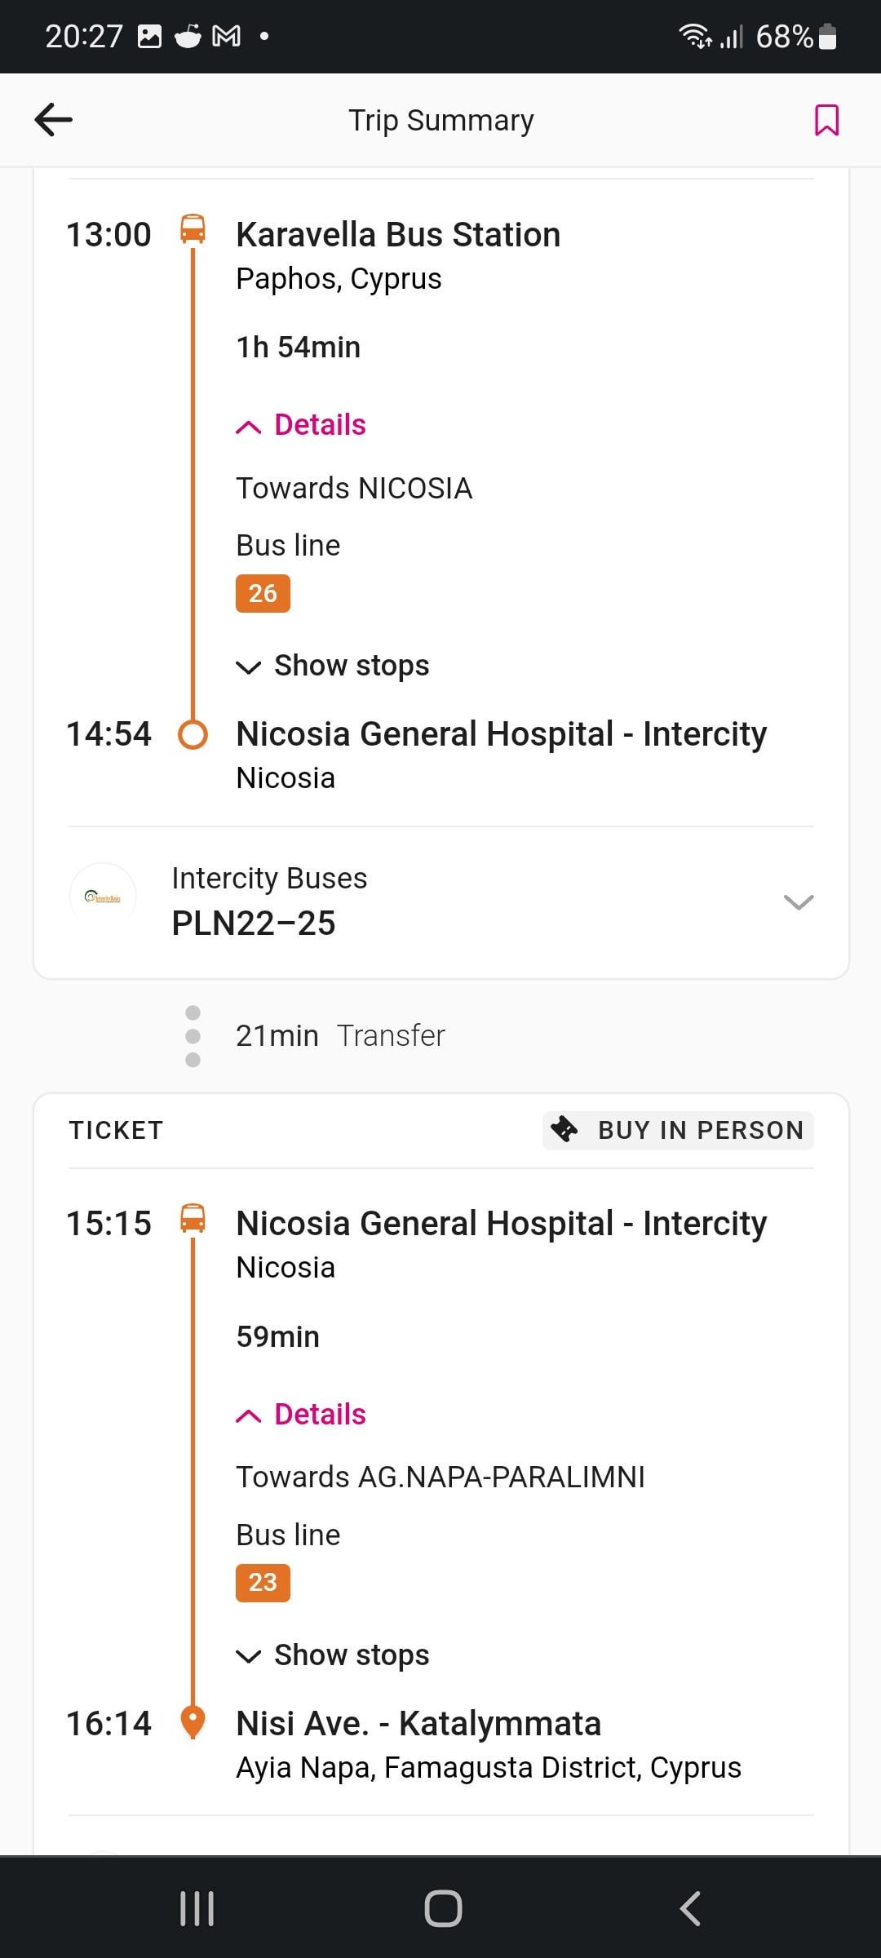The height and width of the screenshot is (1958, 881).
Task: Tap Android system back chevron
Action: pyautogui.click(x=690, y=1908)
